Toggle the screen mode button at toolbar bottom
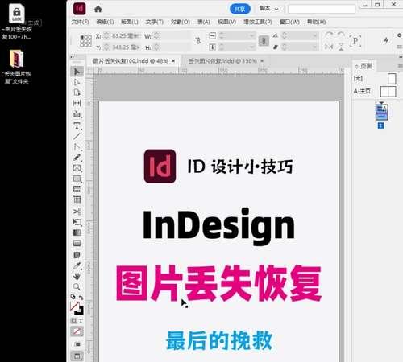The height and width of the screenshot is (362, 403). pos(77,356)
